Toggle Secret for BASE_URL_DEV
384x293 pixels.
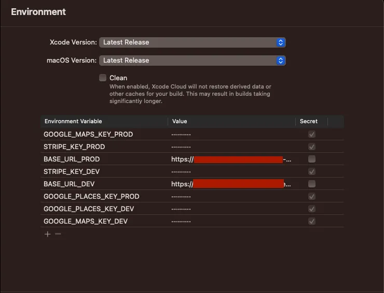[312, 184]
